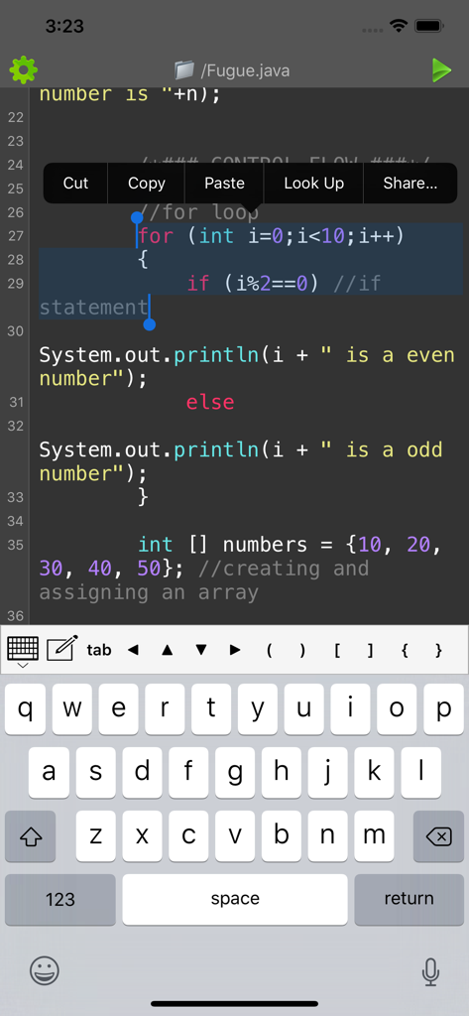Open the emoji keyboard

point(45,970)
